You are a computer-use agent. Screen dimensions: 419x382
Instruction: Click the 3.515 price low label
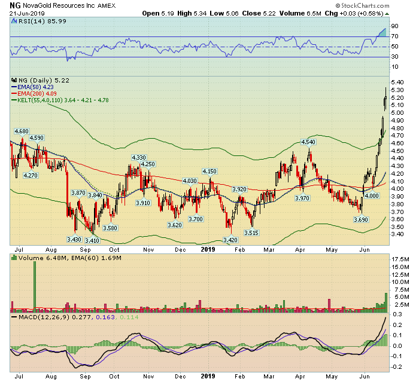point(251,233)
